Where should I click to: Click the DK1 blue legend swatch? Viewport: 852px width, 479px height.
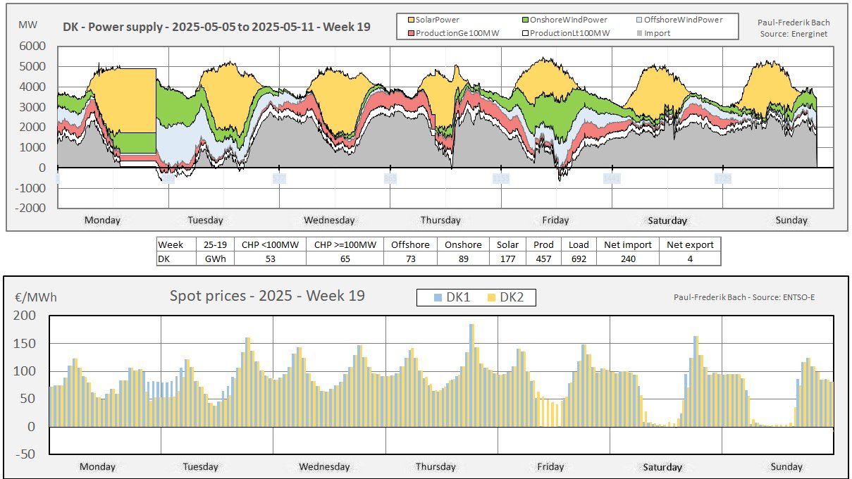click(x=438, y=298)
